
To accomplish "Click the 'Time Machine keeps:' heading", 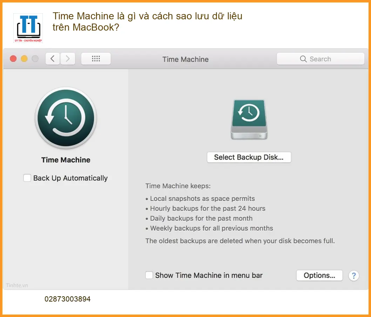I will (x=178, y=186).
